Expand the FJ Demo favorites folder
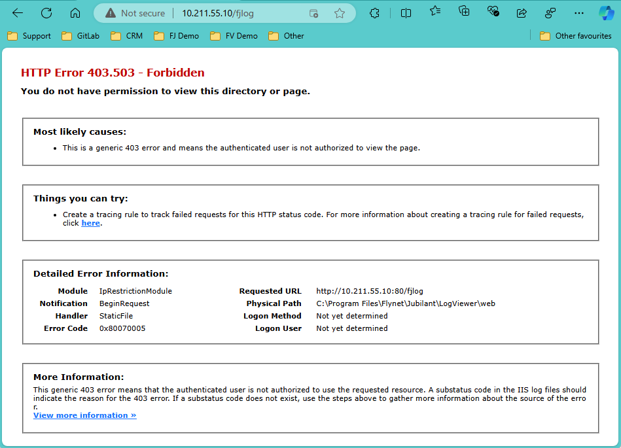 175,36
